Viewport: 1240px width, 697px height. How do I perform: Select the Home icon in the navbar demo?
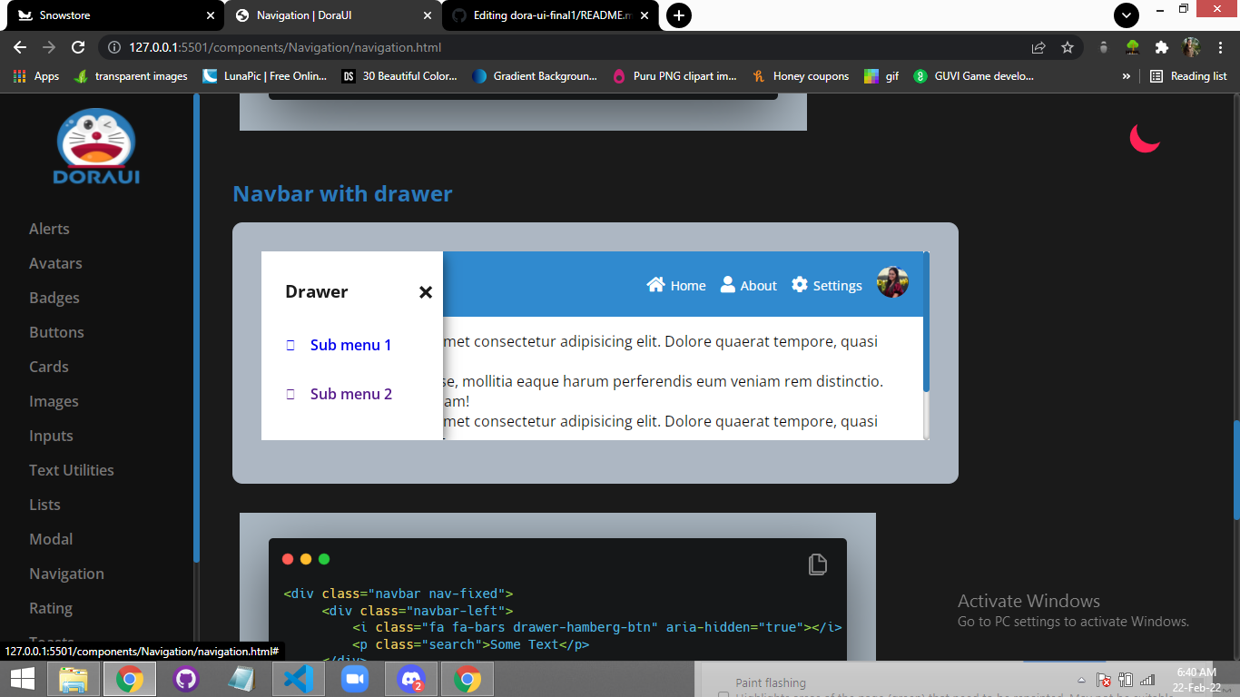[655, 284]
